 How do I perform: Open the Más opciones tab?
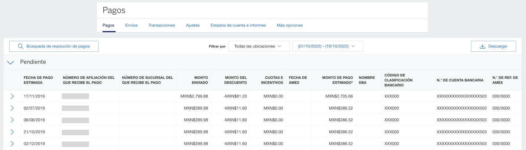[290, 25]
